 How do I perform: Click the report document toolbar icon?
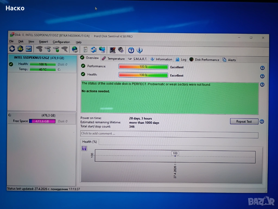coord(85,50)
